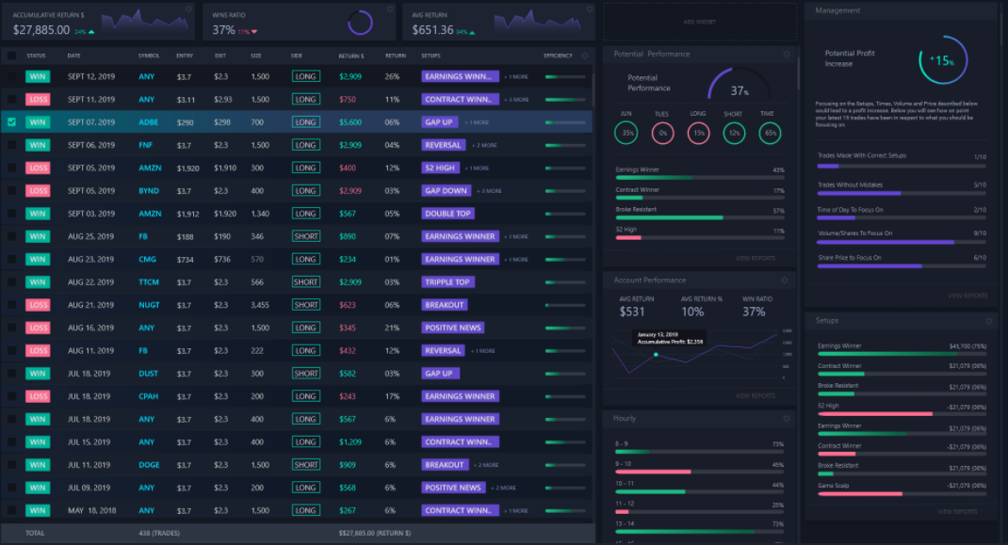This screenshot has height=545, width=1008.
Task: Sort by the EFFICIENCY column header
Action: click(558, 56)
